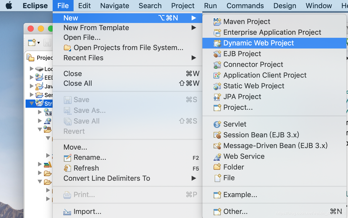Open the Apple menu
Screen dimensions: 348x218
[9, 5]
